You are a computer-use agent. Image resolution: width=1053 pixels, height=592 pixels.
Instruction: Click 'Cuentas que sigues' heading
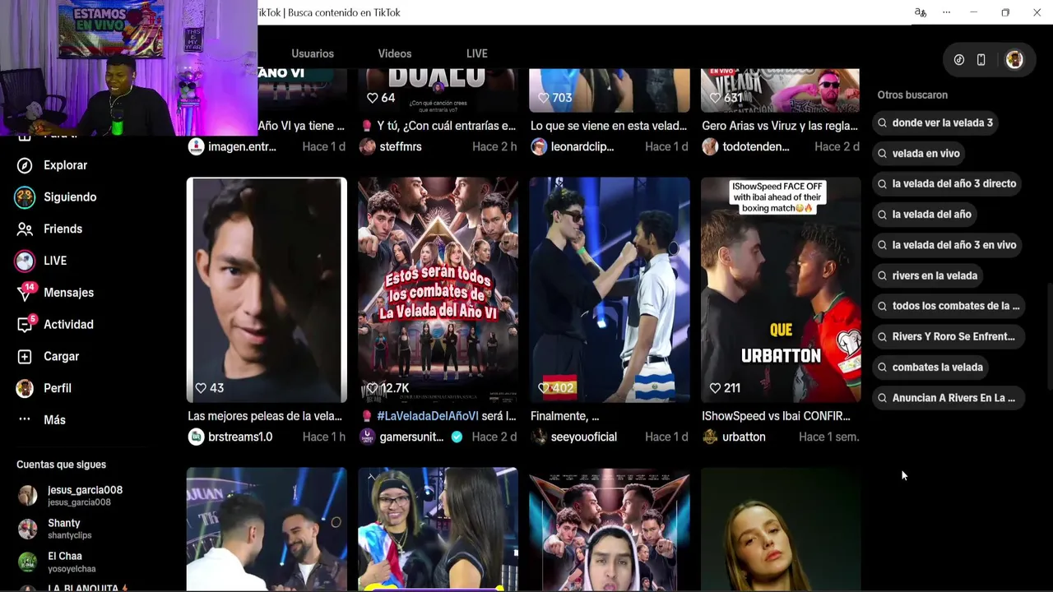(x=62, y=465)
